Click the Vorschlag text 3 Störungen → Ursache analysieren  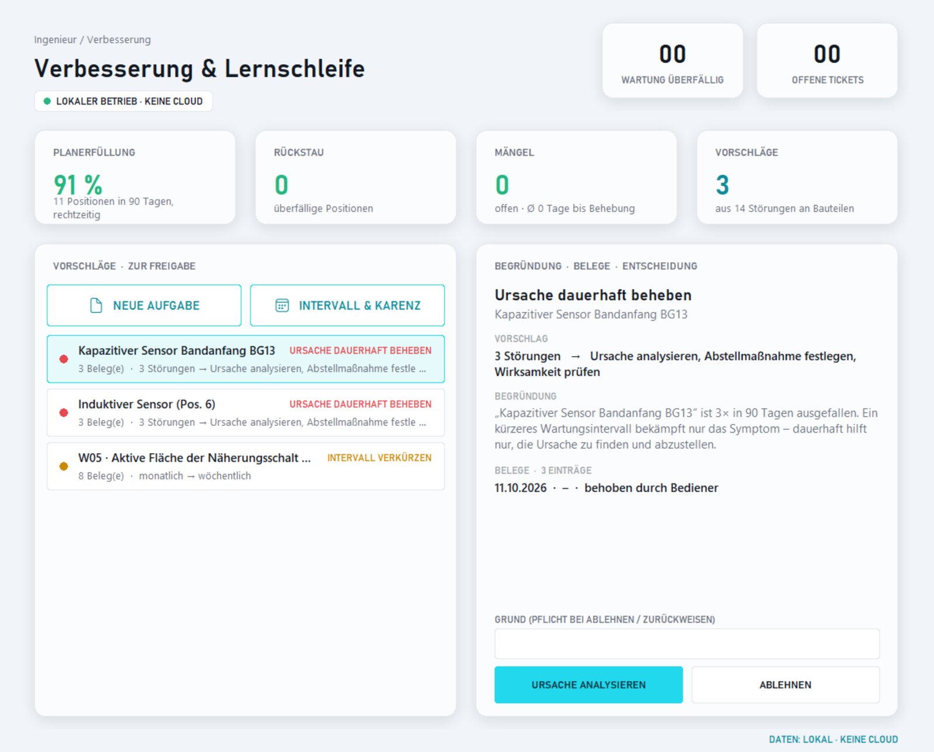coord(675,364)
